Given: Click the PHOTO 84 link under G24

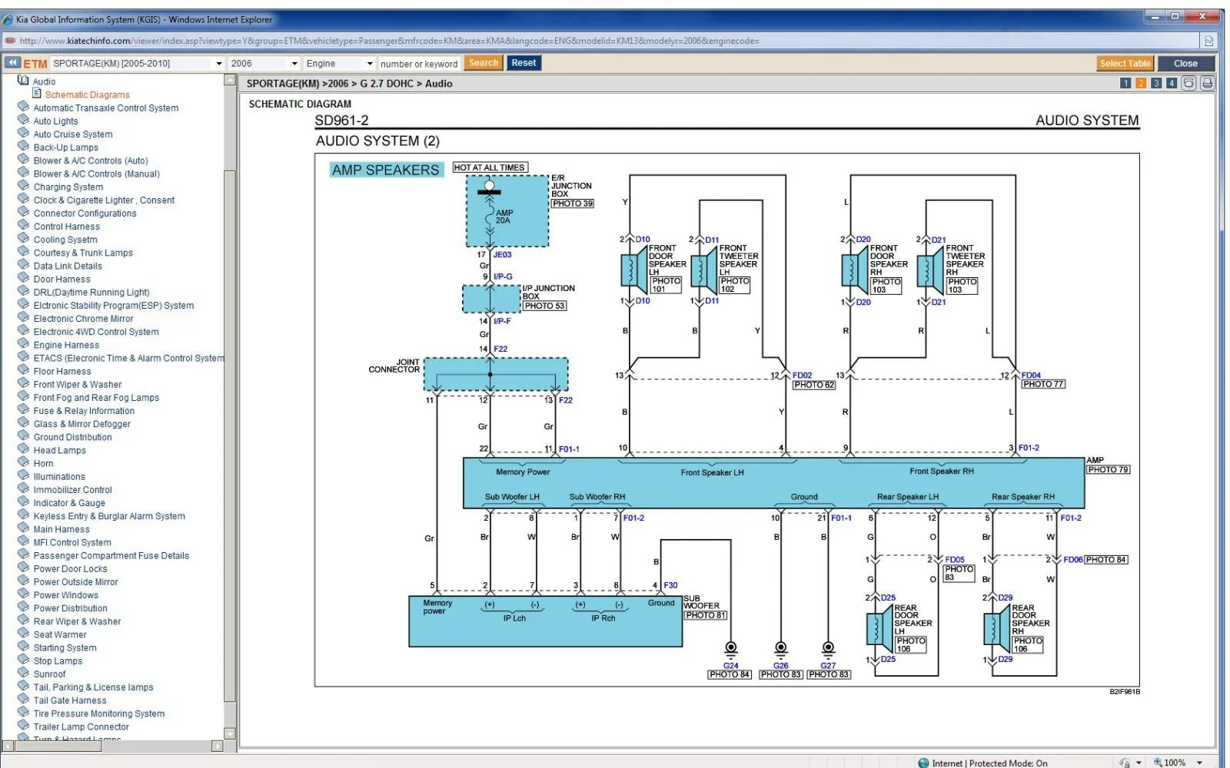Looking at the screenshot, I should [729, 674].
